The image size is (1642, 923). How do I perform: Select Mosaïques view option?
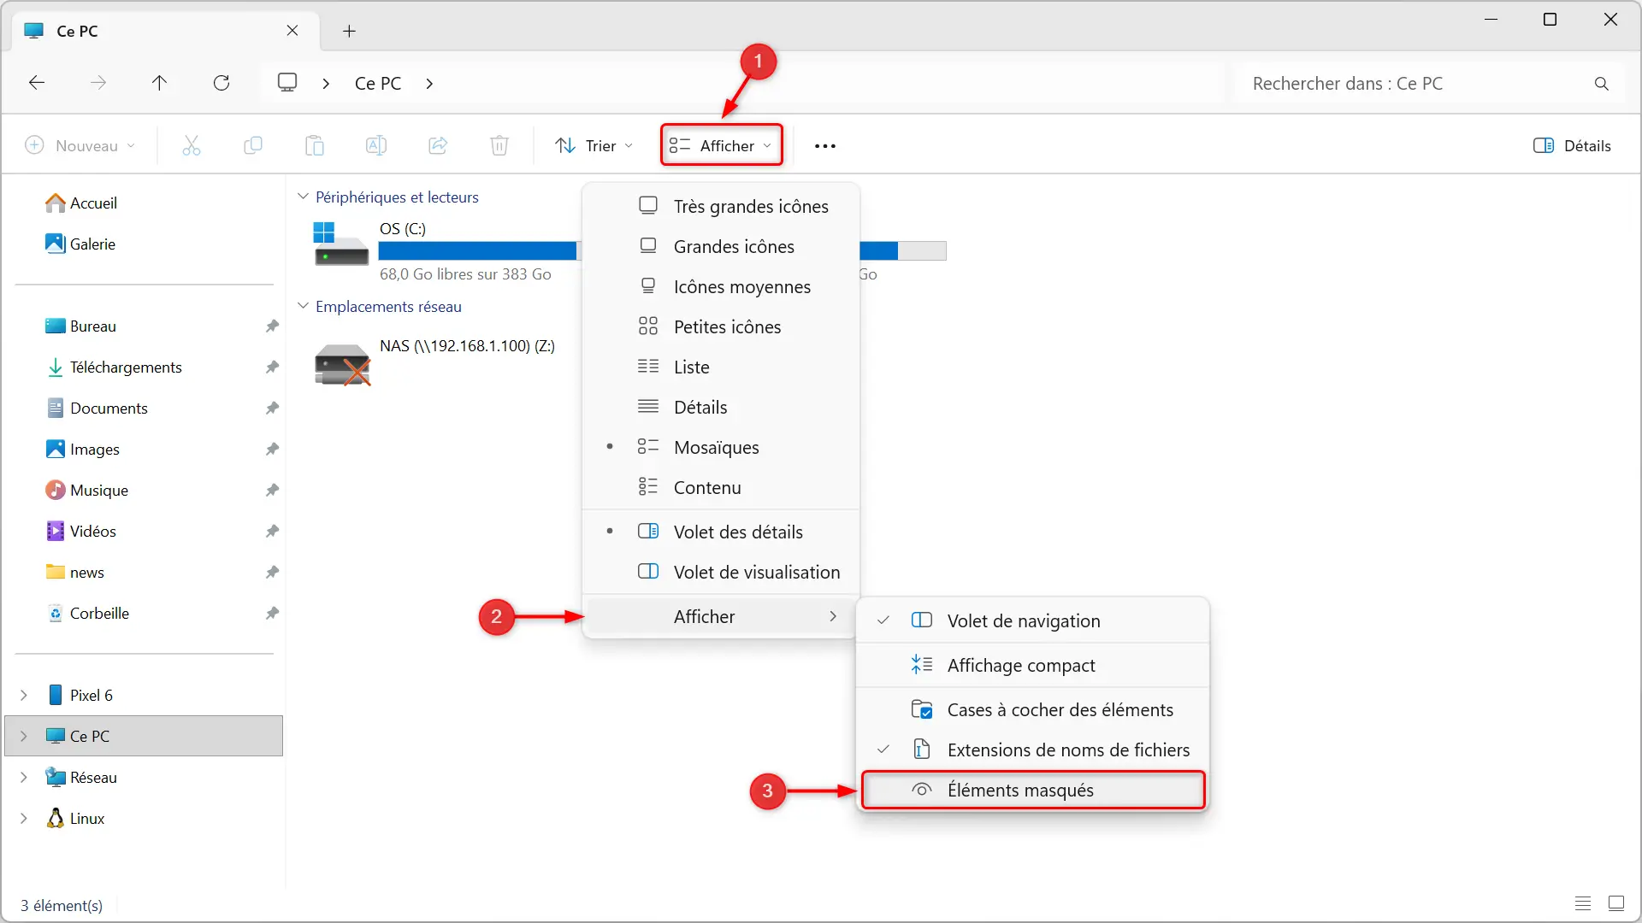click(x=721, y=447)
